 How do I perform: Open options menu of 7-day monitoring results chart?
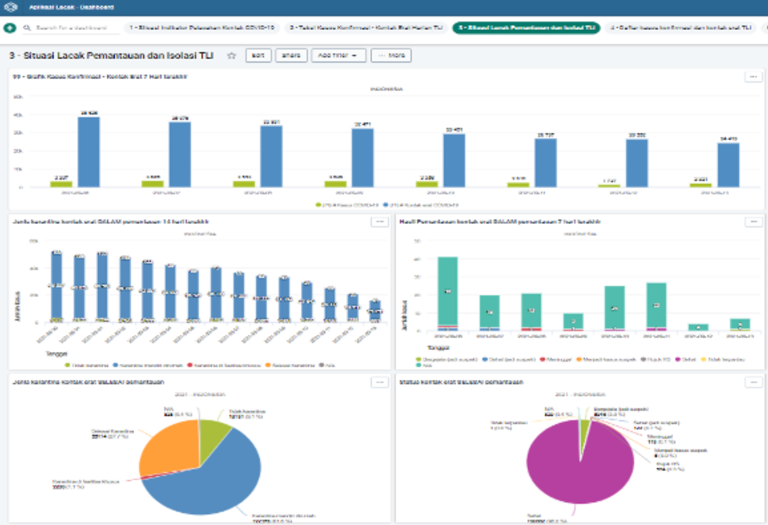753,222
